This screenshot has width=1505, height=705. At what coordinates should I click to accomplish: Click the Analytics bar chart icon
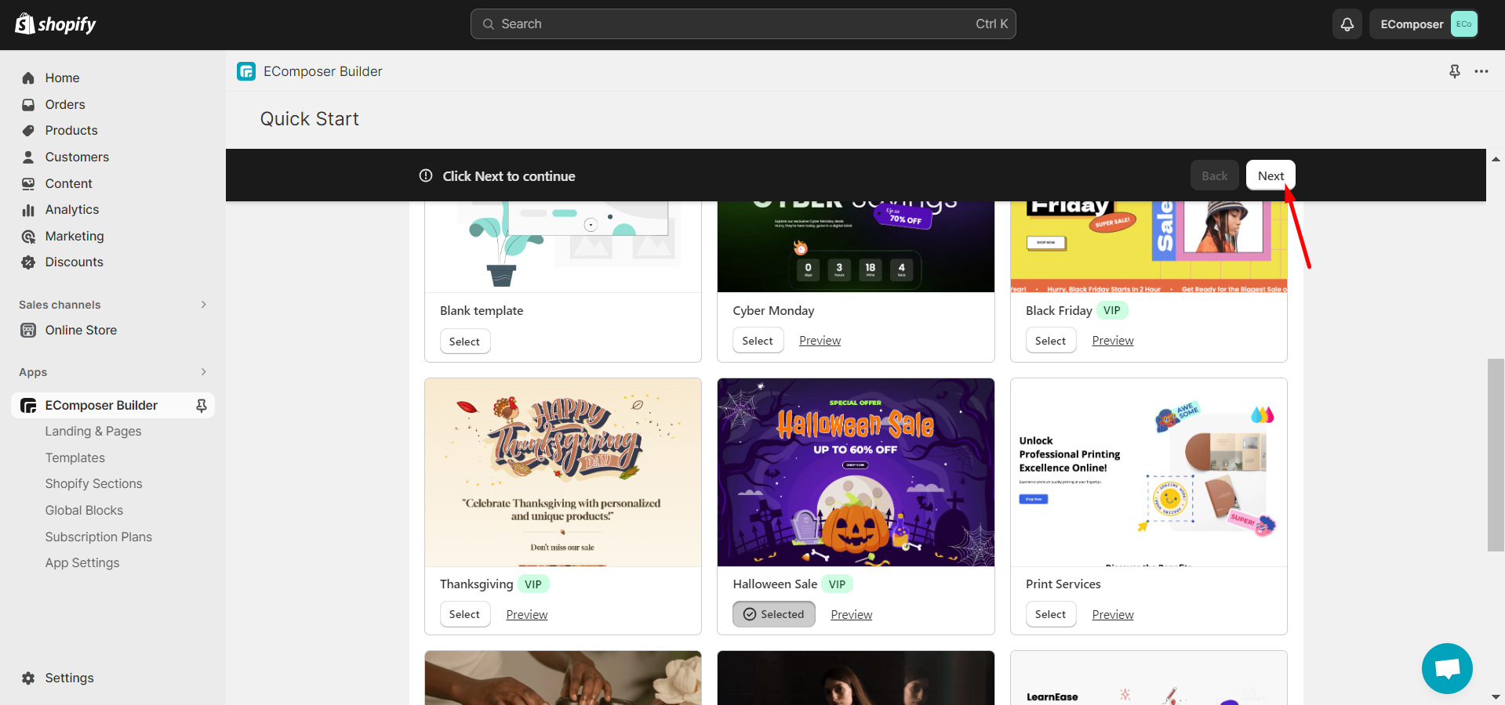click(x=28, y=209)
